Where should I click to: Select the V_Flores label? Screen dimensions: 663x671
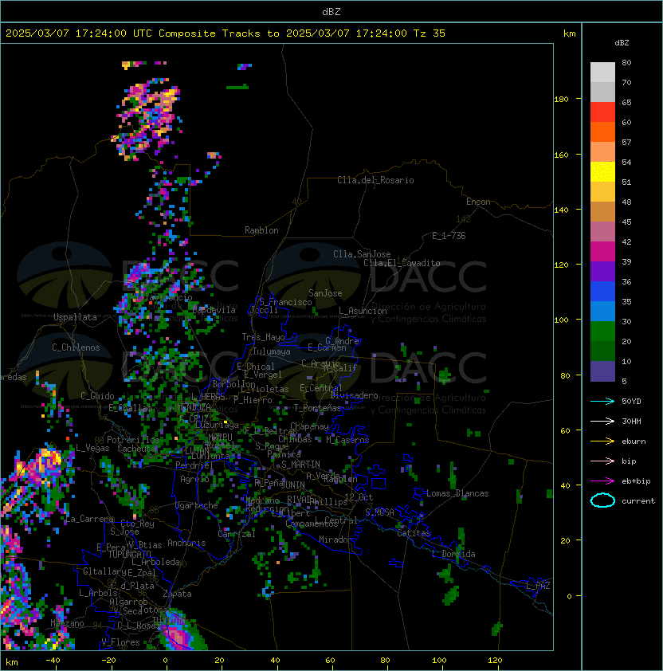tap(120, 642)
